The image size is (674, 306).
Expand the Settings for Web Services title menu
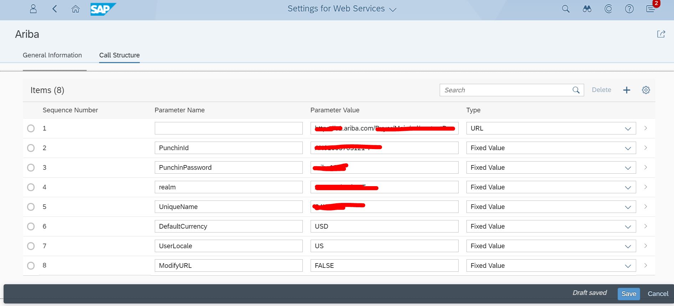click(393, 10)
